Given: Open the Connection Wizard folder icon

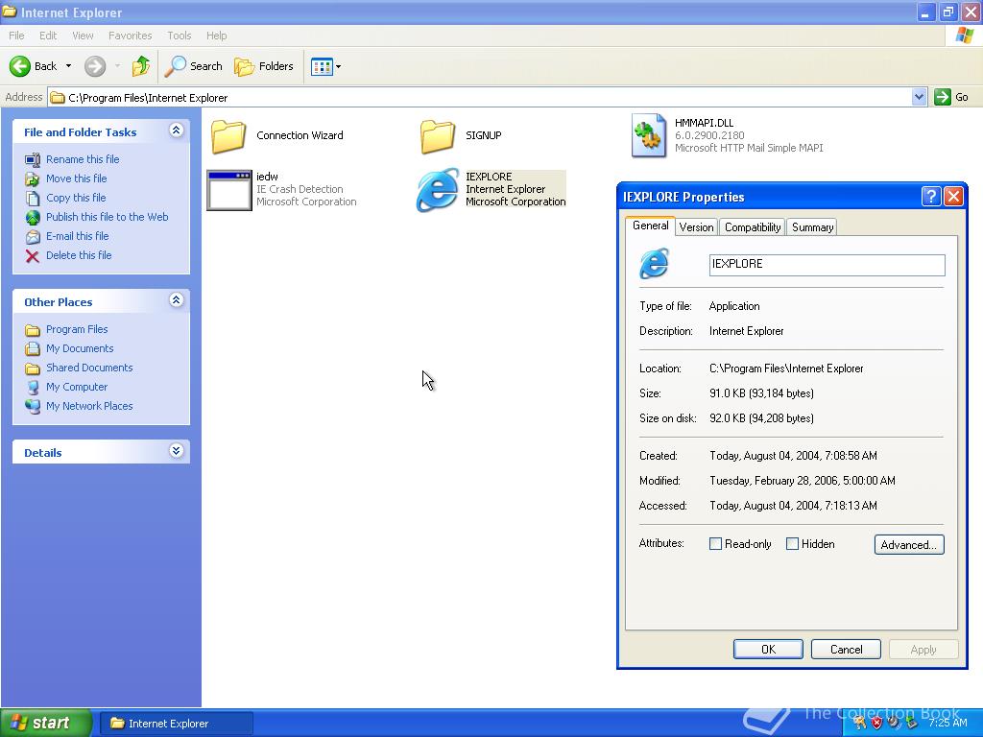Looking at the screenshot, I should tap(228, 136).
